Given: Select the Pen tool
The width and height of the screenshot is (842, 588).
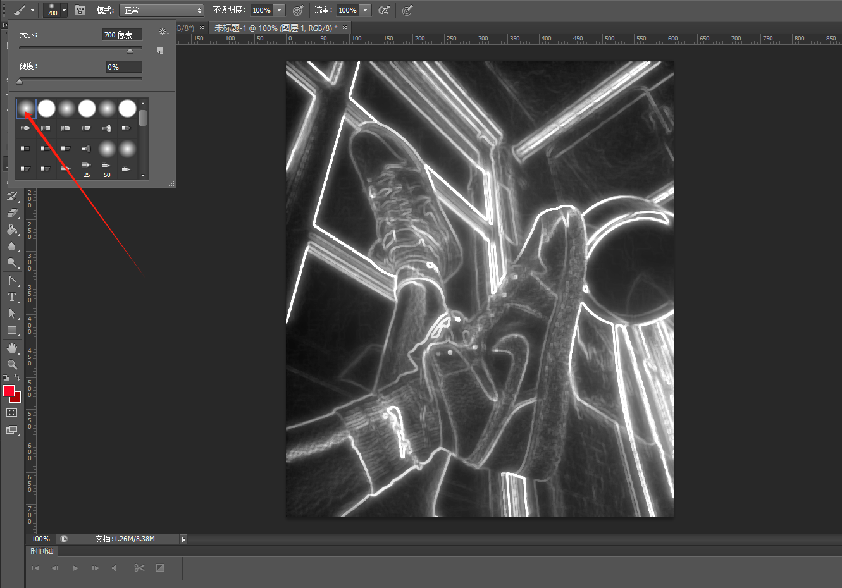Looking at the screenshot, I should [x=12, y=281].
